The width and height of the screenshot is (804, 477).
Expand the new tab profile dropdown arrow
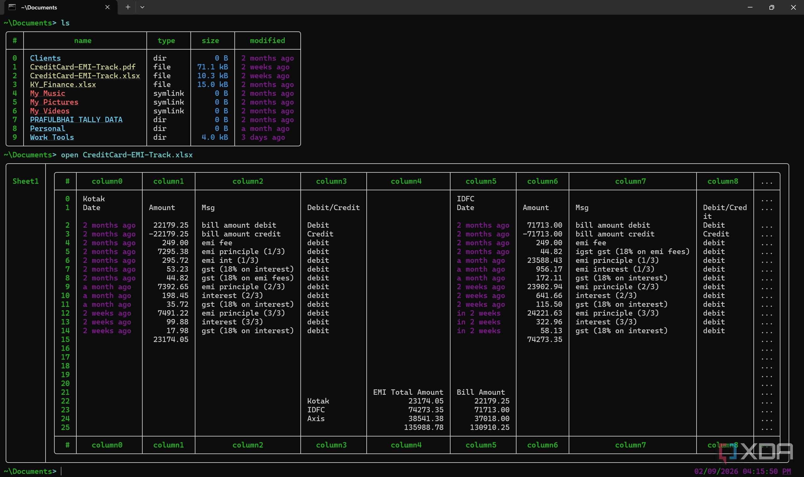[x=142, y=7]
